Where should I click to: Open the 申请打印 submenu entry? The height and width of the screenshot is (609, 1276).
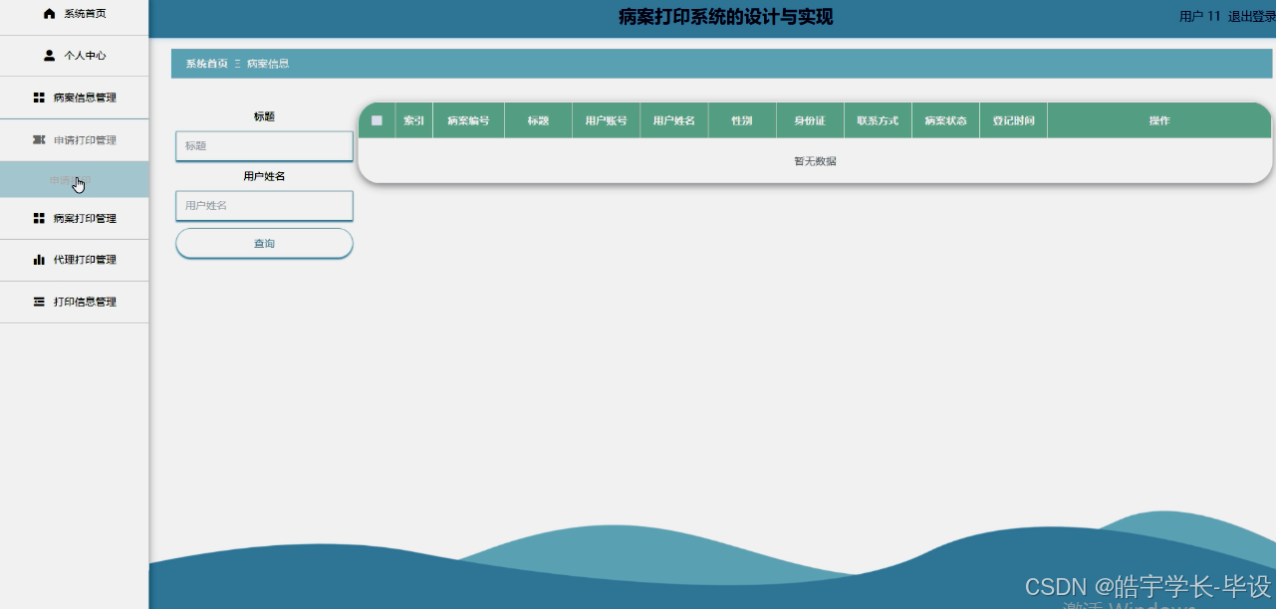pyautogui.click(x=68, y=180)
